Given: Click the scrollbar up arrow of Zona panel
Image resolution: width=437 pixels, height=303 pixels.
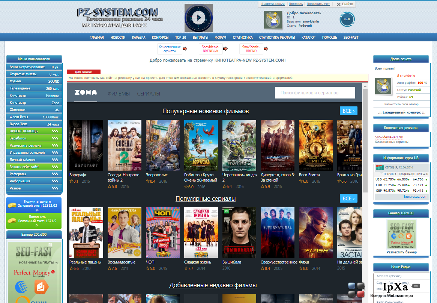Looking at the screenshot, I should (365, 86).
